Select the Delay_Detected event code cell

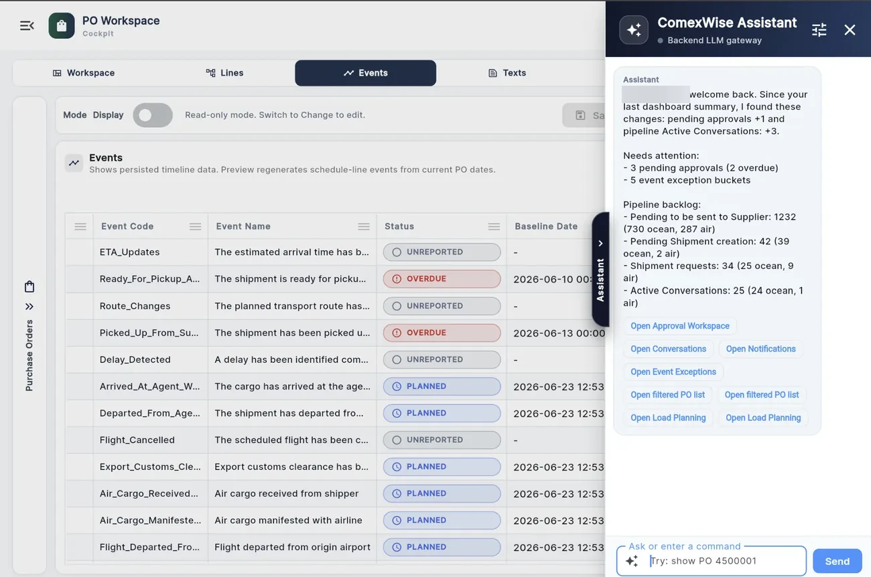[x=151, y=359]
